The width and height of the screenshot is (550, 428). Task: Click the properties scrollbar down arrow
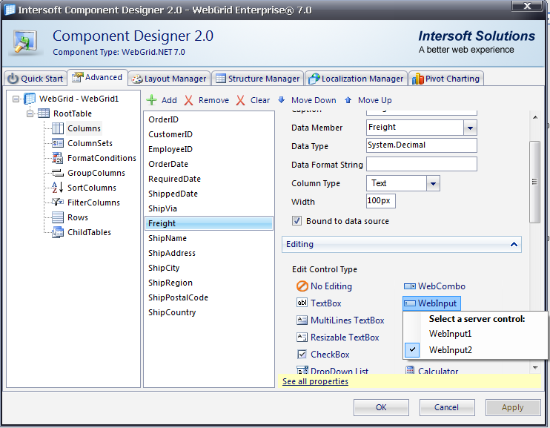(535, 368)
